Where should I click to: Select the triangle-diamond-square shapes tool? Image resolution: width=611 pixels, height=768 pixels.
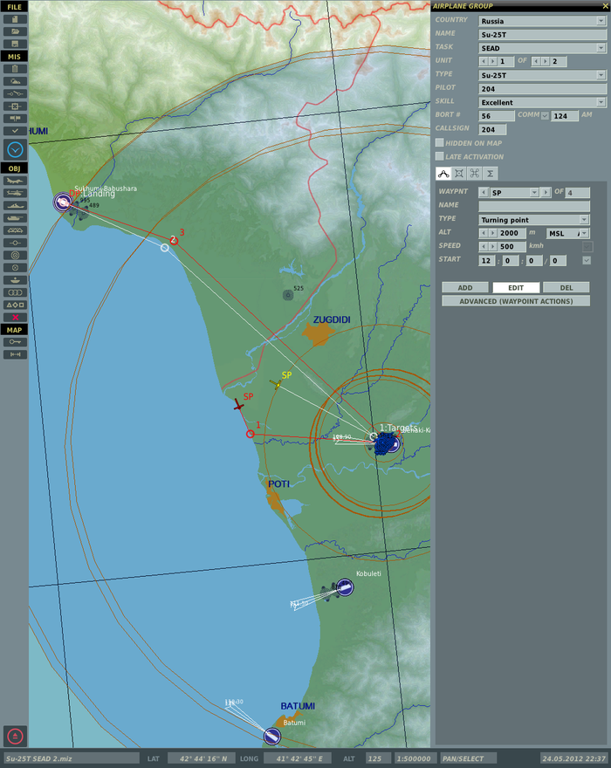click(15, 305)
